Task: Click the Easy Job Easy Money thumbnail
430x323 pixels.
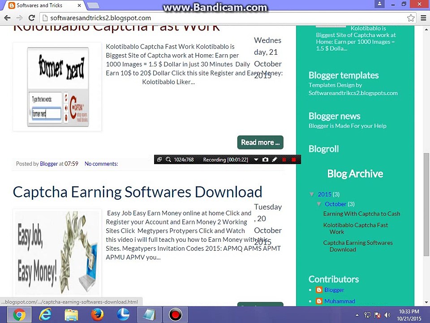Action: (x=57, y=252)
